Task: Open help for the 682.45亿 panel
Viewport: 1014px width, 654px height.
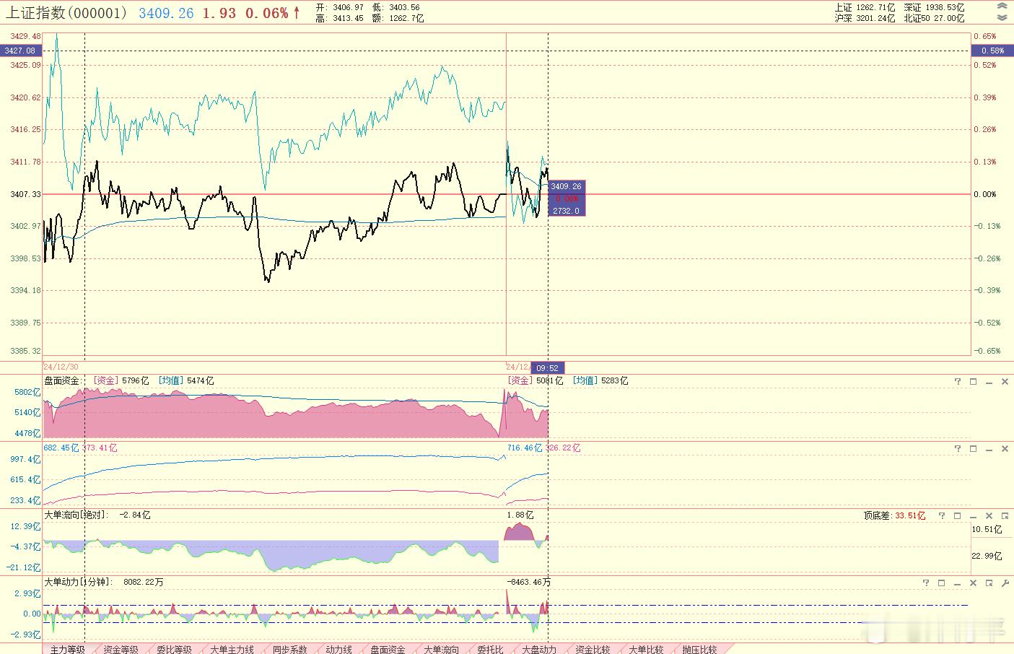Action: 958,448
